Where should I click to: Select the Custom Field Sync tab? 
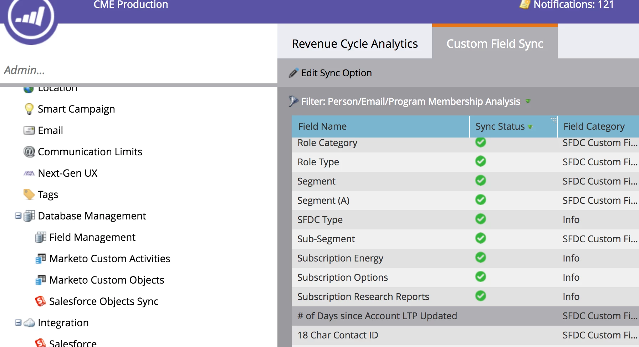tap(495, 43)
